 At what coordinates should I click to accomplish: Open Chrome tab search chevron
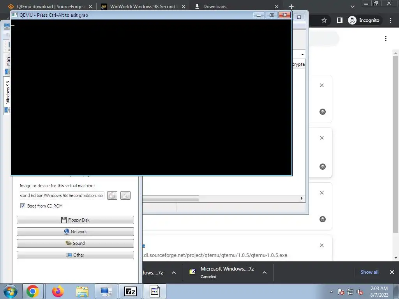(352, 7)
